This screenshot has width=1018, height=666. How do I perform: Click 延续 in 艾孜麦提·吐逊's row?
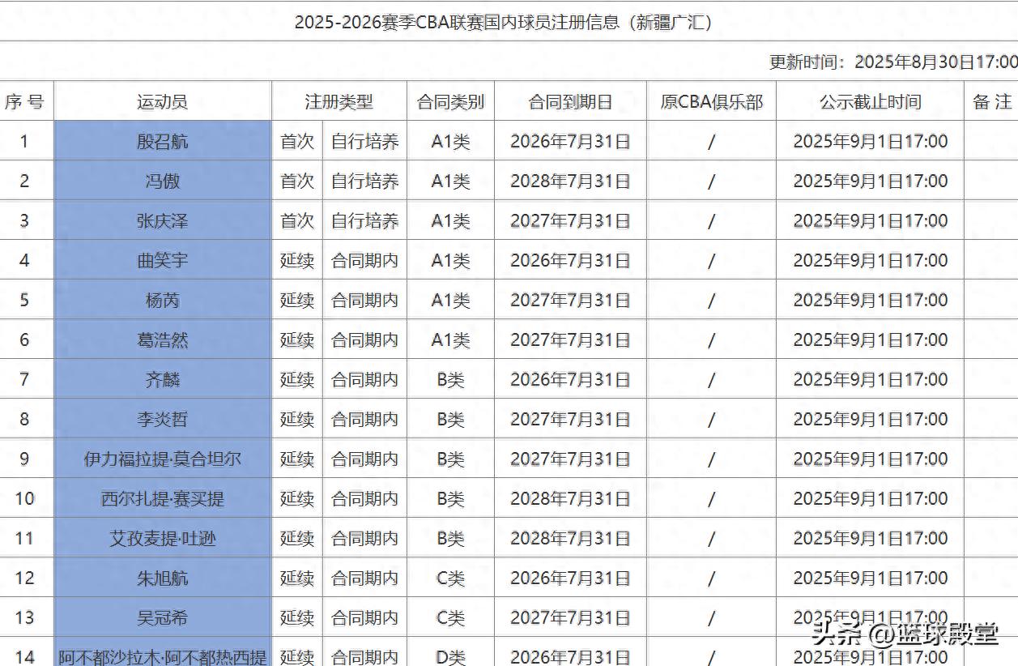(x=297, y=539)
